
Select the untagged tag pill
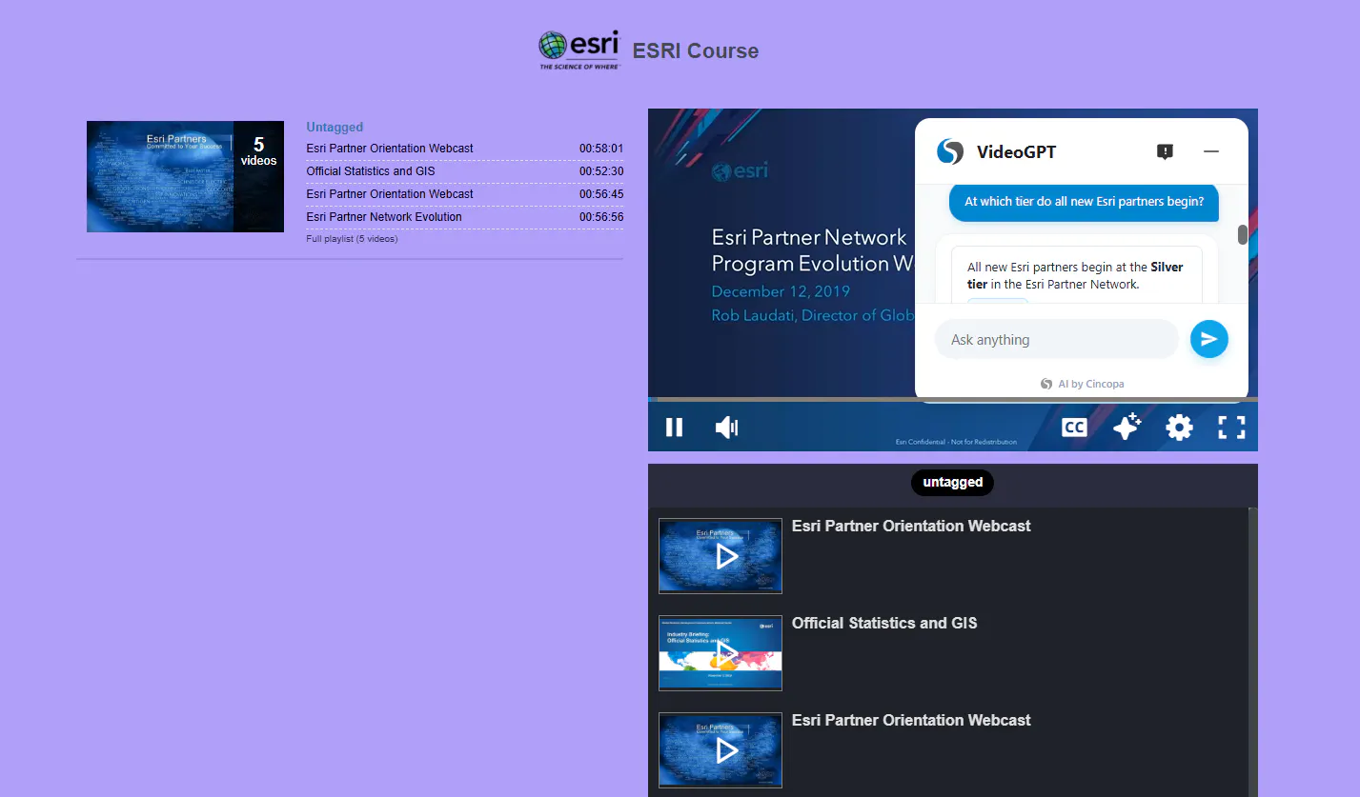[x=952, y=483]
